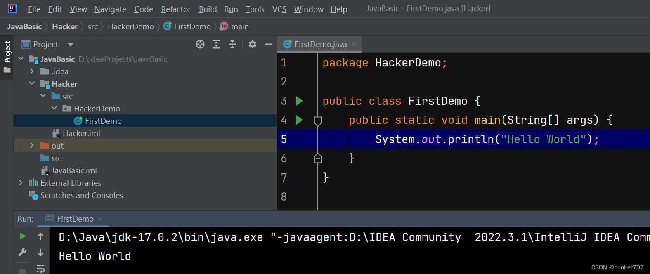Click the wrench icon in Run panel
650x274 pixels.
23,252
